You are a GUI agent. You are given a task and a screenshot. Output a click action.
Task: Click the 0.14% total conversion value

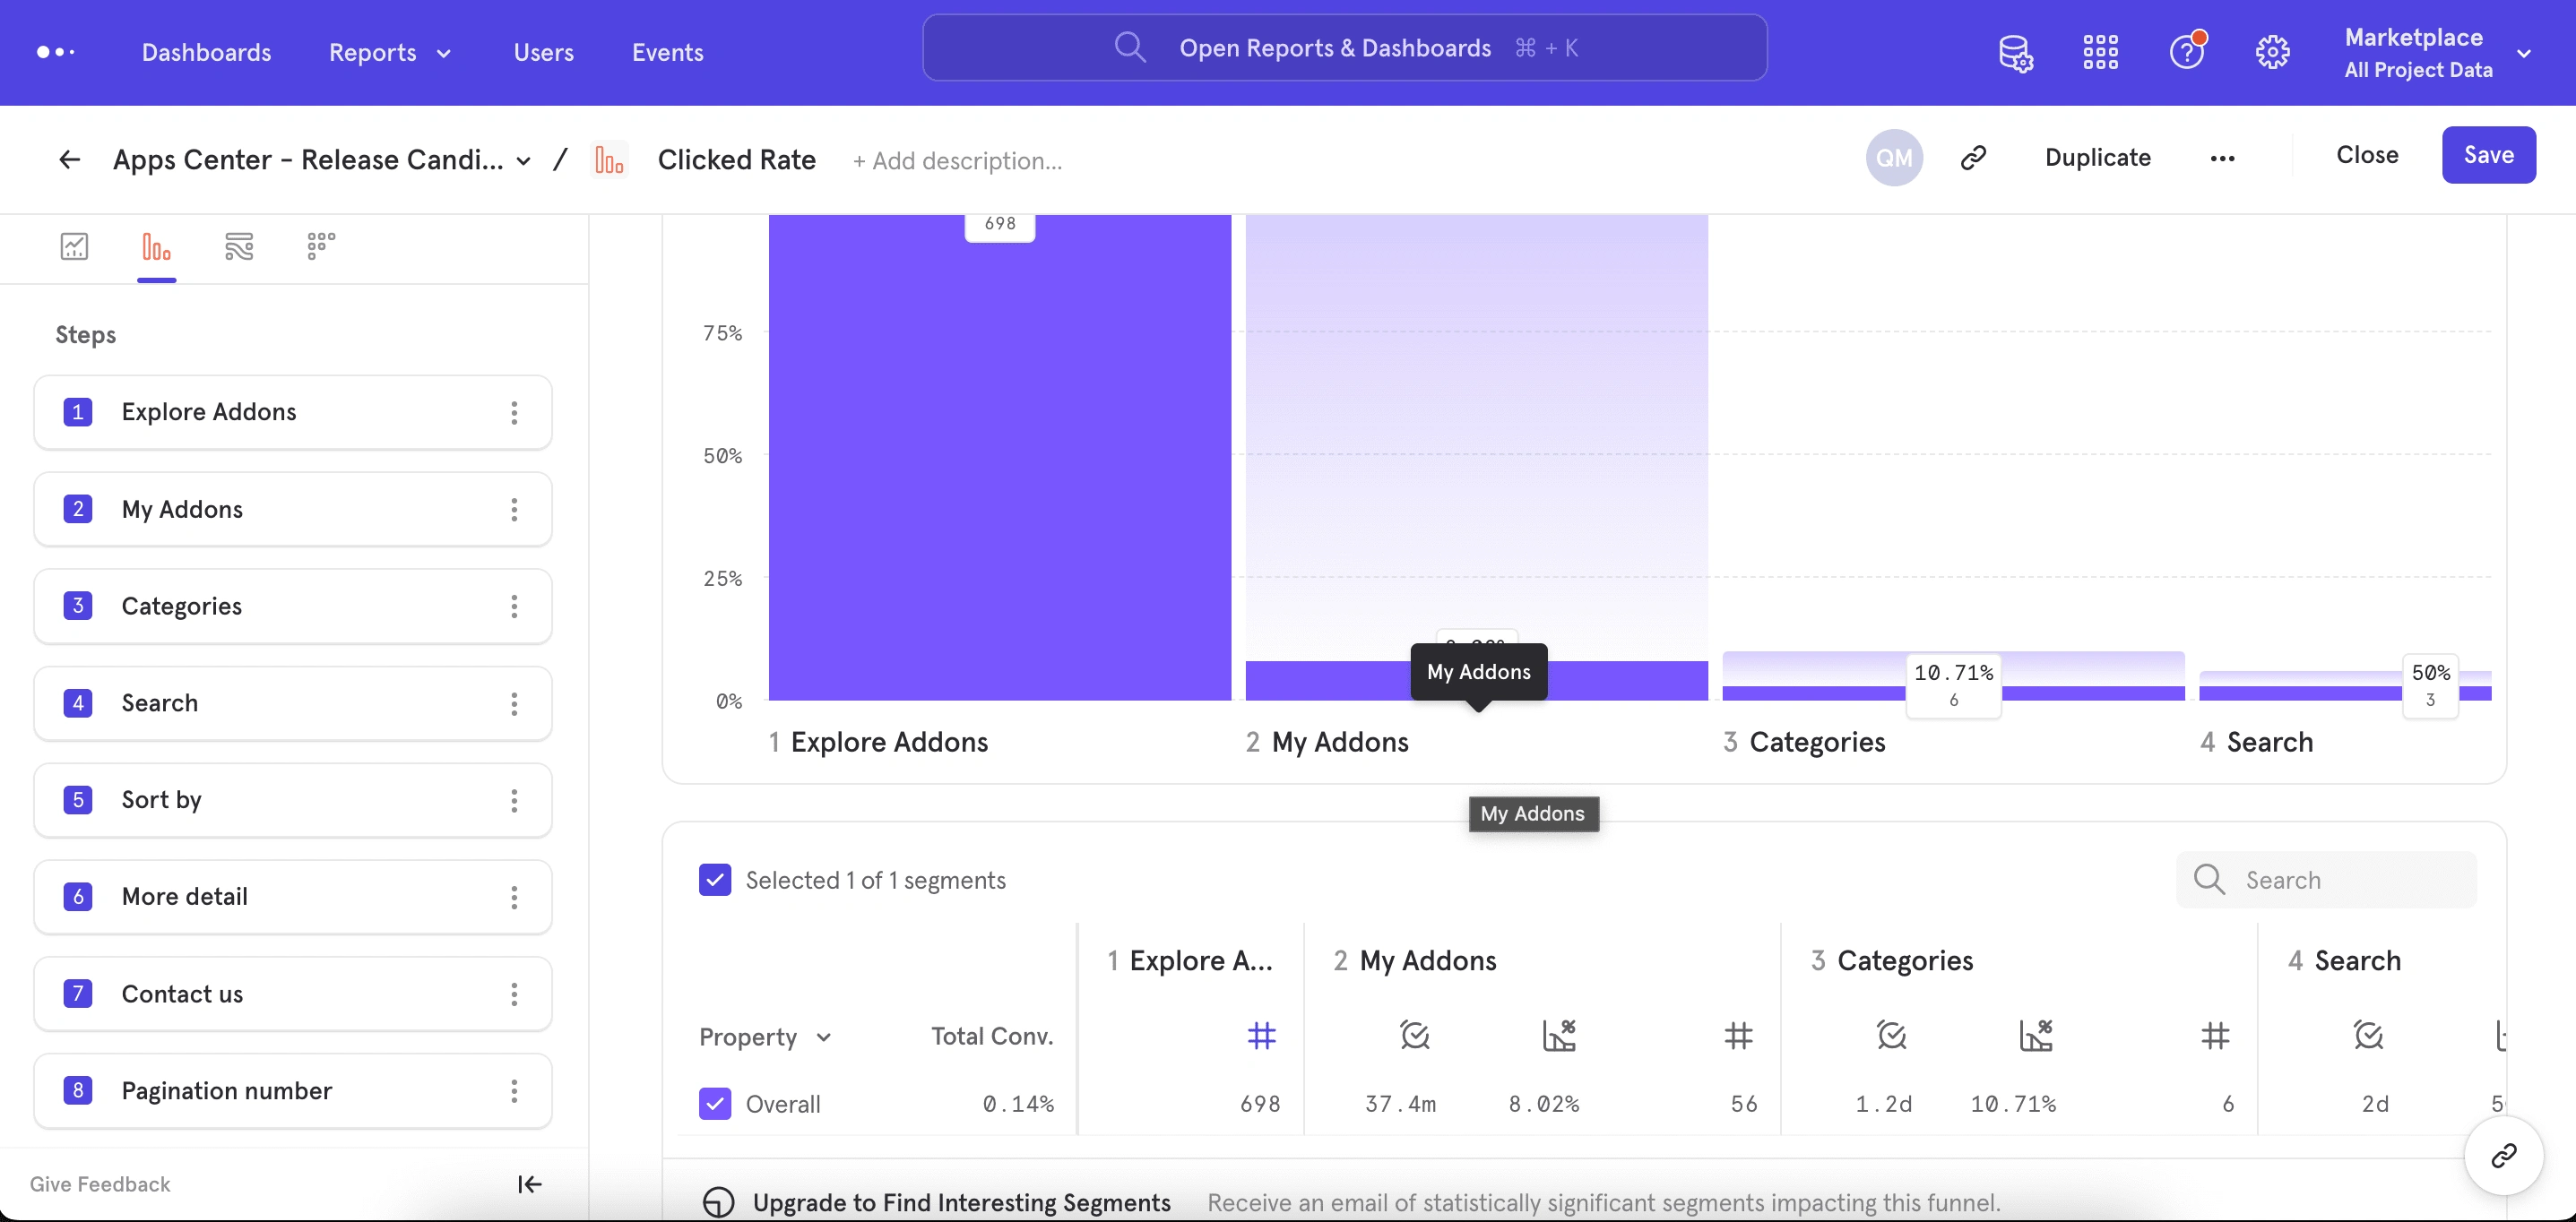(x=1018, y=1104)
